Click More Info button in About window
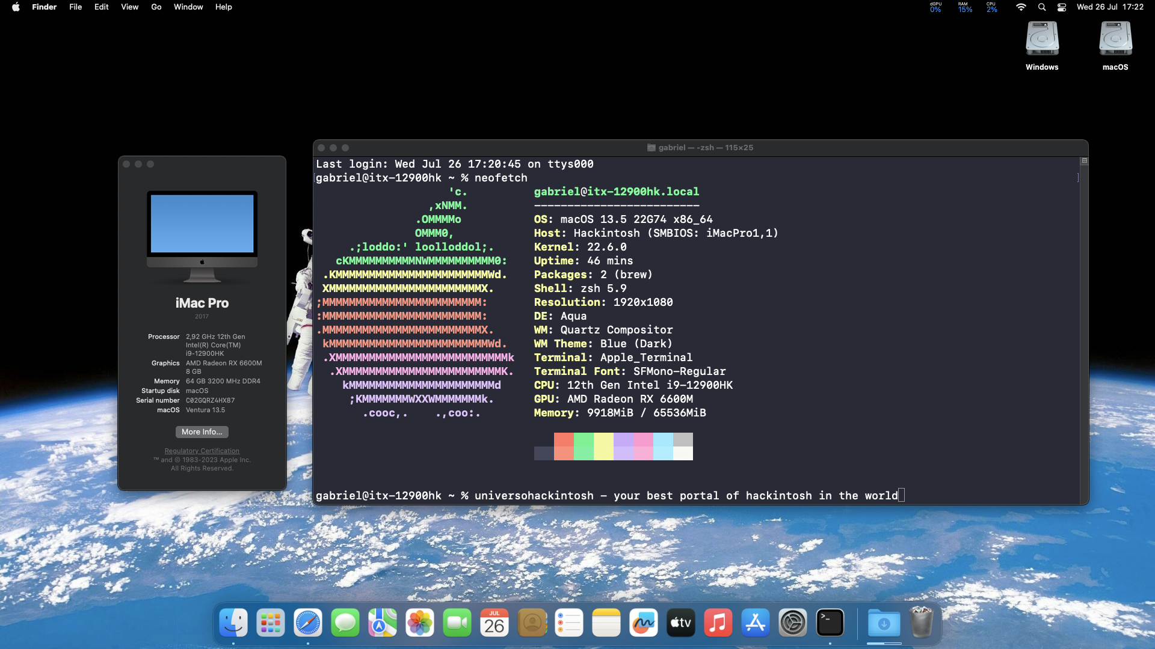This screenshot has height=649, width=1155. pyautogui.click(x=202, y=432)
